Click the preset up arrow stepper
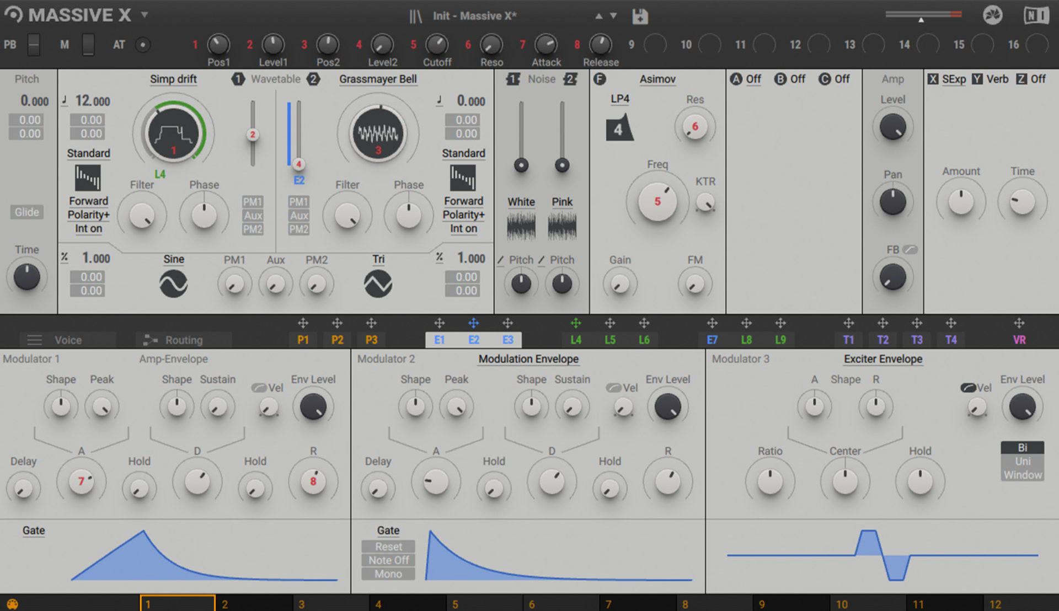The image size is (1059, 611). tap(599, 15)
